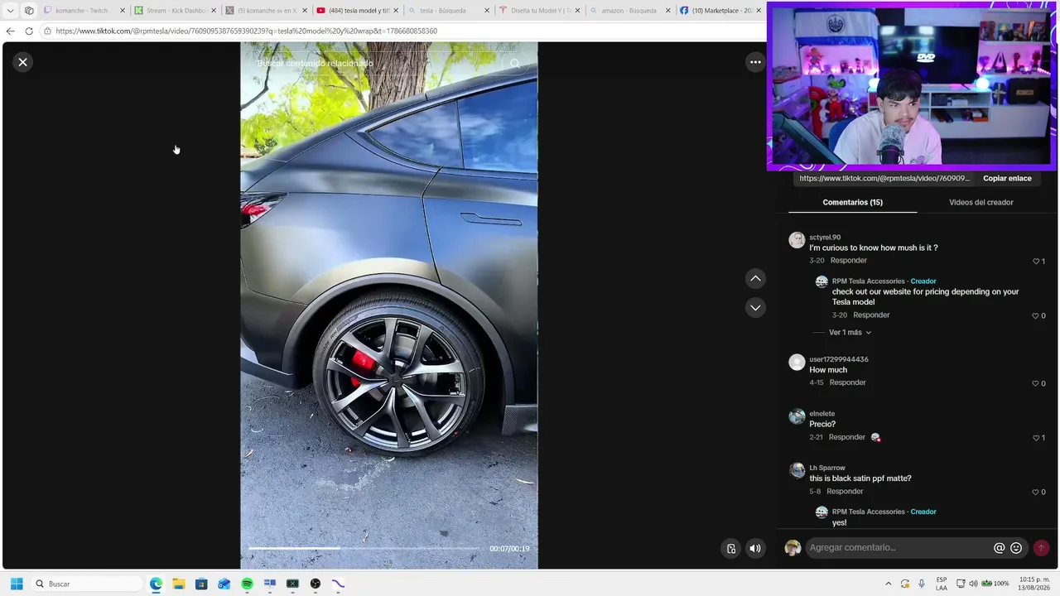This screenshot has height=596, width=1060.
Task: Open the workspaces/tab actions icon
Action: [x=29, y=11]
